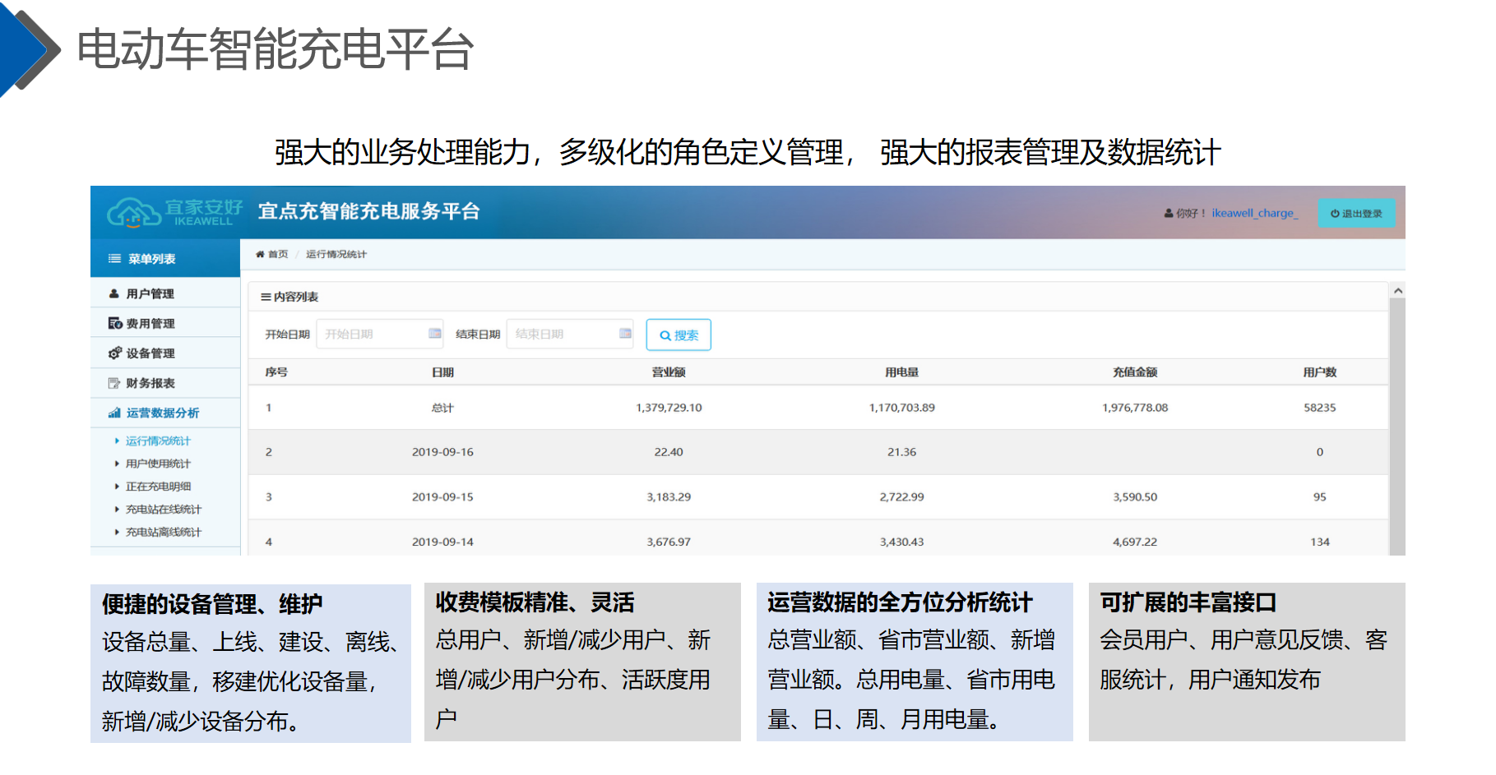This screenshot has width=1496, height=775.
Task: Click the scrollbar up arrow
Action: (x=1397, y=291)
